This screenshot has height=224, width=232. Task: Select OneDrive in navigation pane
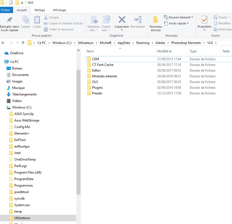point(14,53)
